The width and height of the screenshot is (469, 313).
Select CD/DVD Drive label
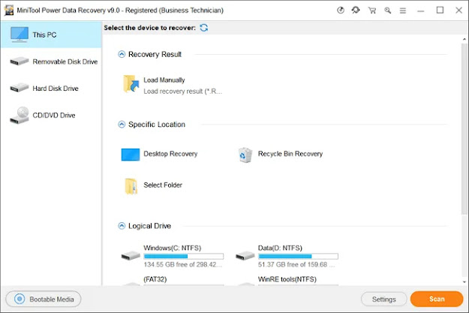click(x=54, y=115)
